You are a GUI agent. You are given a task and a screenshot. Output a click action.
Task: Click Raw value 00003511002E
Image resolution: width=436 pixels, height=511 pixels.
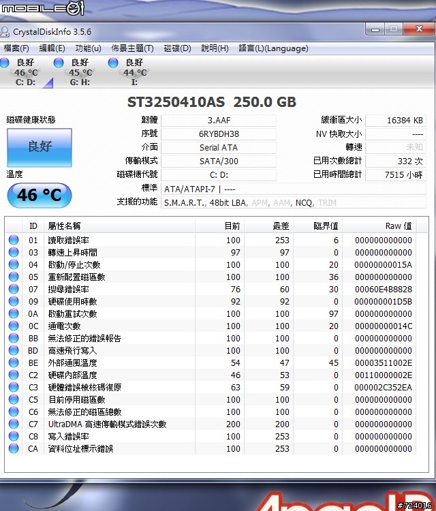(384, 363)
